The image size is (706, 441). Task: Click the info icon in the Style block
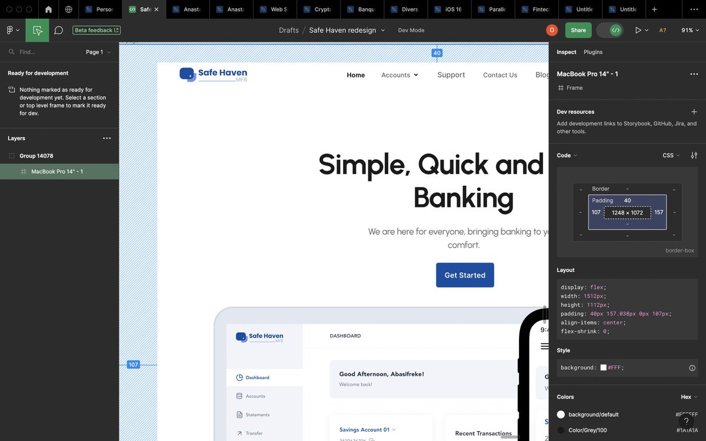692,367
